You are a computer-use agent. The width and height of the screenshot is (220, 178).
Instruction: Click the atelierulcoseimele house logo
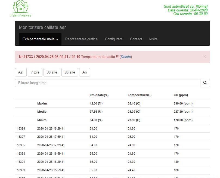click(x=21, y=8)
